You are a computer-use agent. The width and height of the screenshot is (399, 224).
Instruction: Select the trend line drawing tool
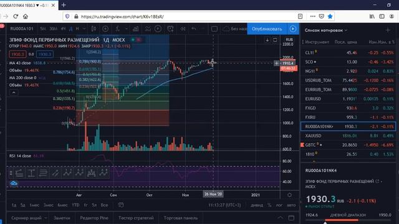[x=55, y=173]
